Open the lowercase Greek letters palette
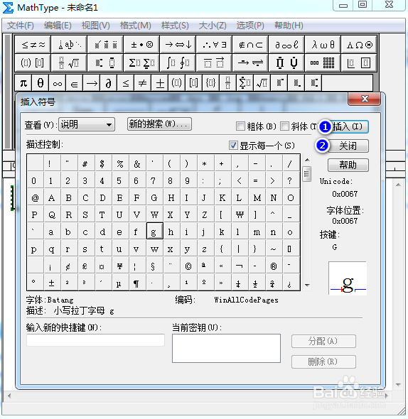 323,45
